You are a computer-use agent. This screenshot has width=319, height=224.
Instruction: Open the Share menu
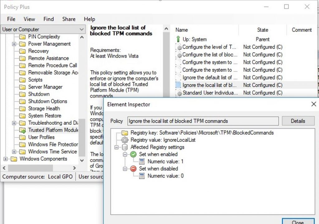[x=69, y=19]
